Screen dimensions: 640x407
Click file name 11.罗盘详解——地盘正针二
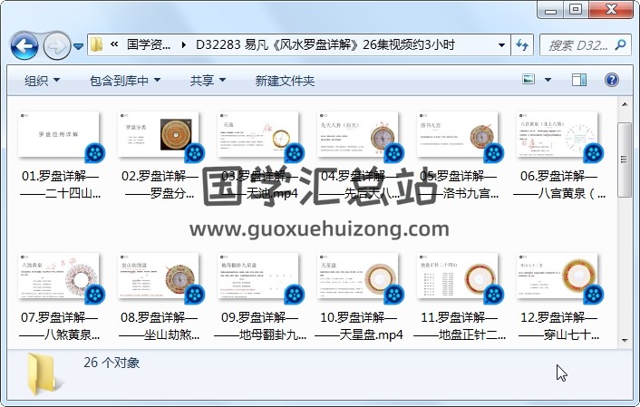[x=460, y=325]
